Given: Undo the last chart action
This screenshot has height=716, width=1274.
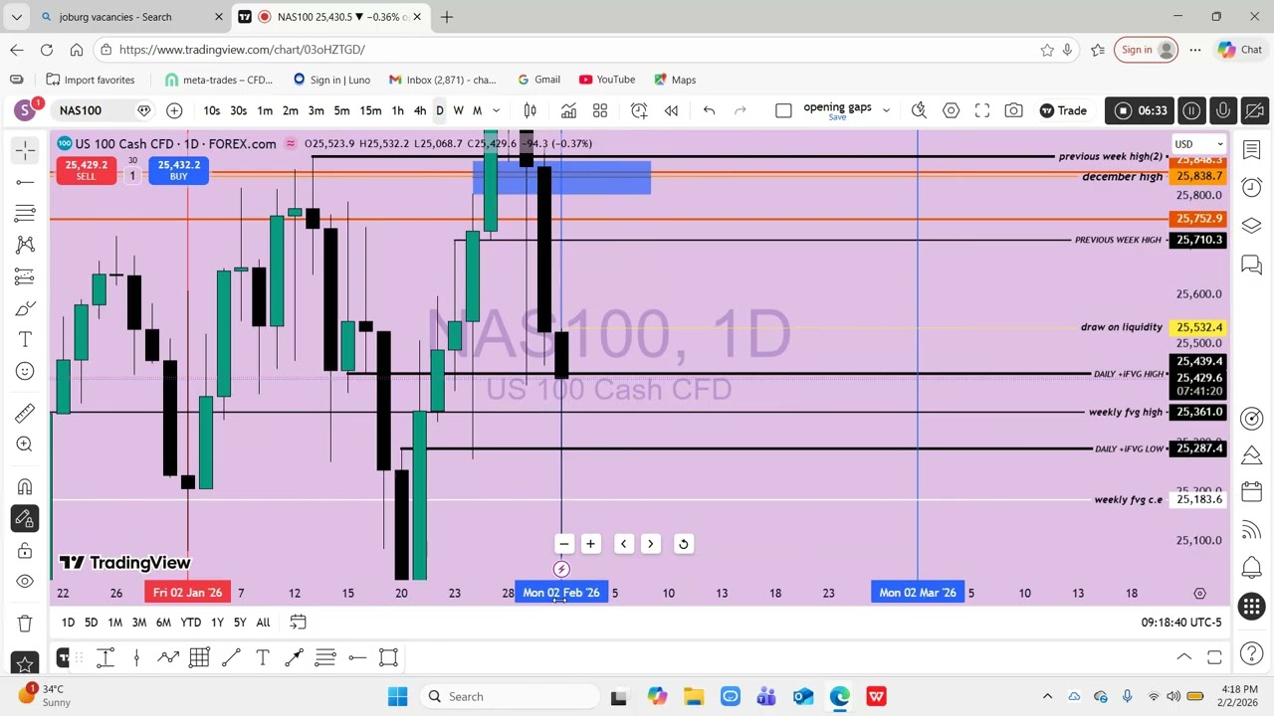Looking at the screenshot, I should [x=709, y=110].
